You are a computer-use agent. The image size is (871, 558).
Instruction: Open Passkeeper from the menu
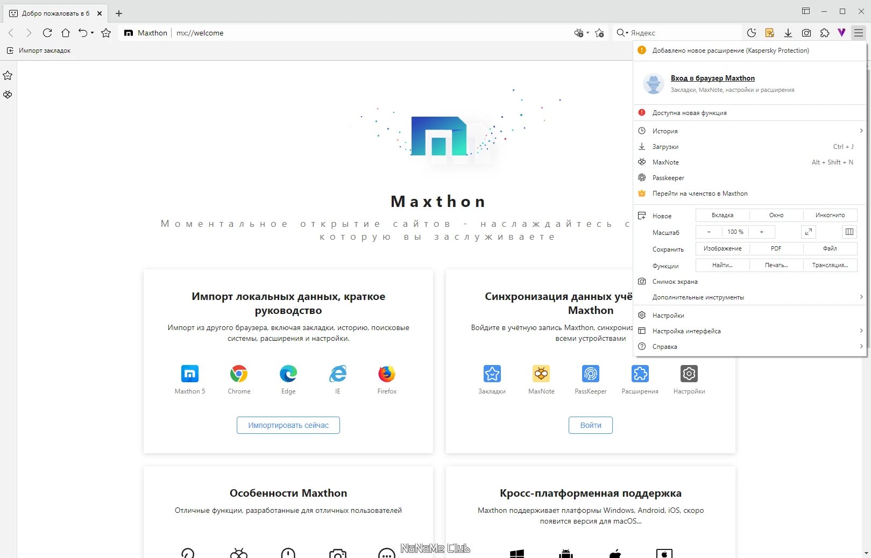click(x=750, y=177)
